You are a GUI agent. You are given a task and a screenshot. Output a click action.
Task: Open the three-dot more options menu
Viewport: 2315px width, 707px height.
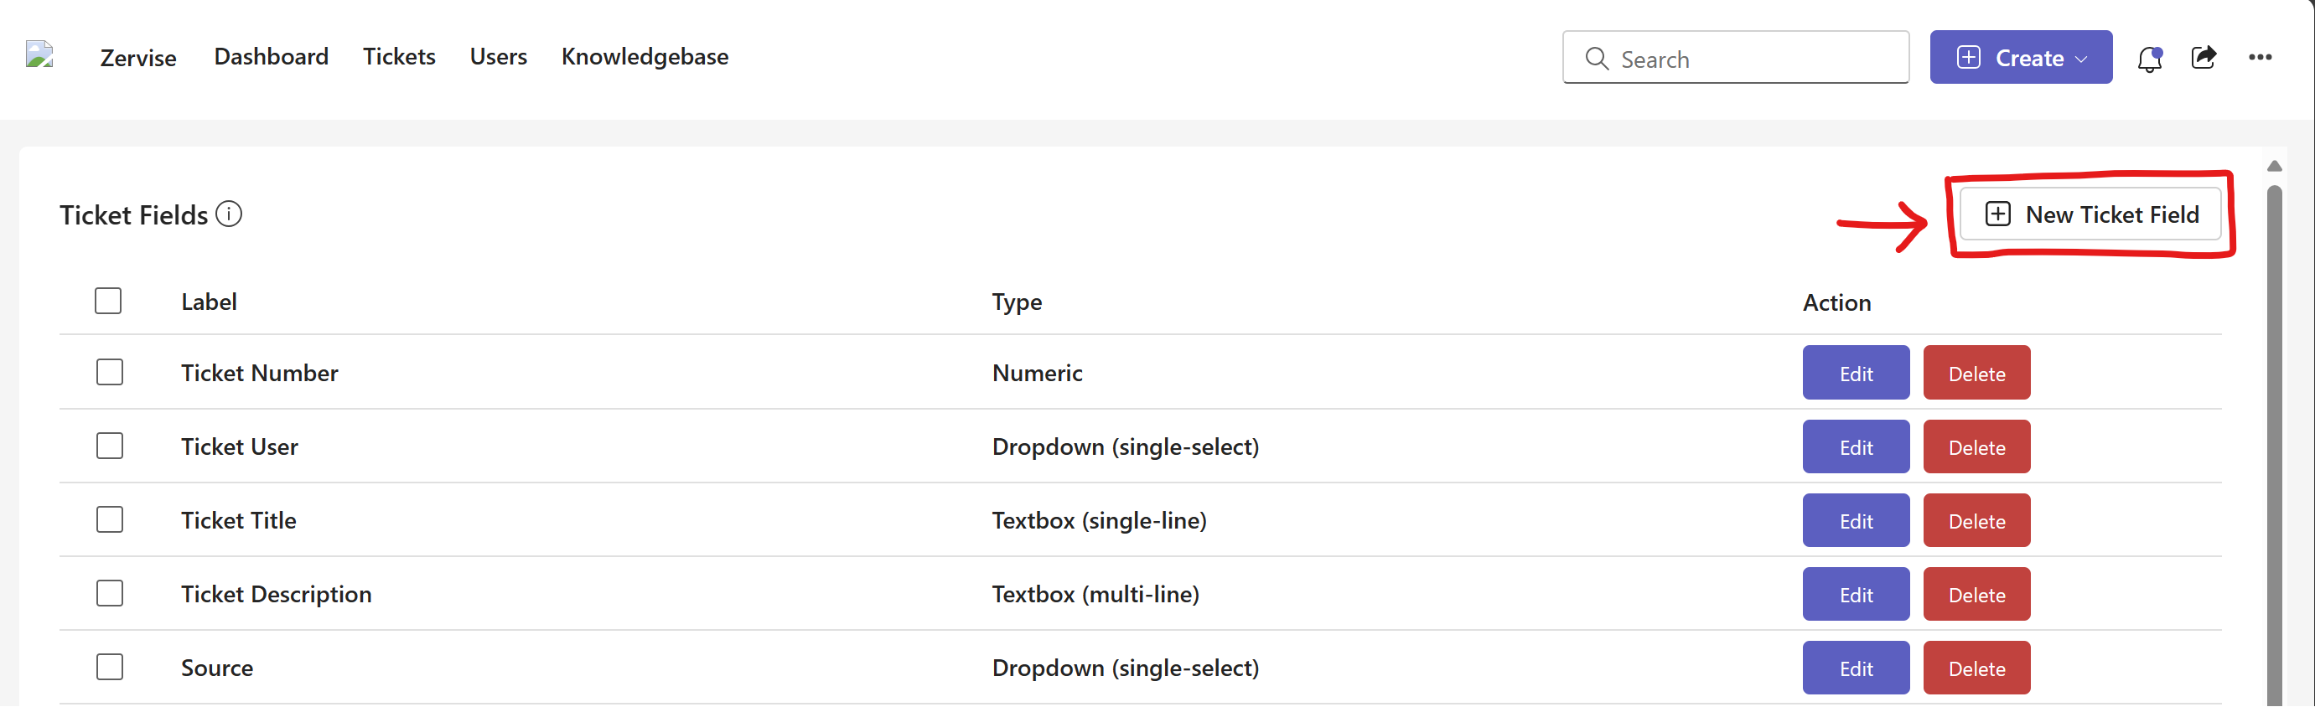2260,58
